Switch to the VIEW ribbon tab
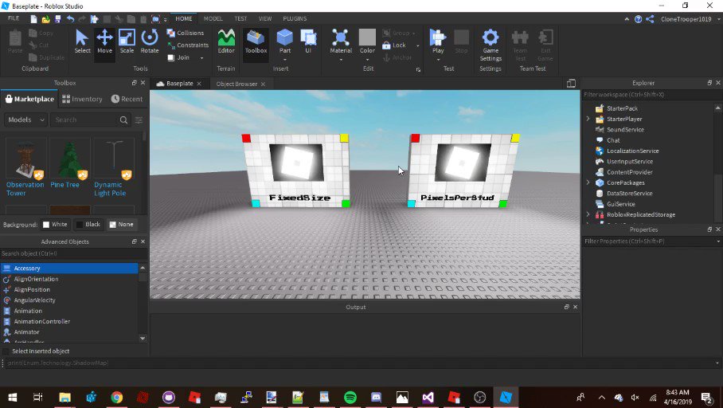Viewport: 723px width, 408px height. 264,18
